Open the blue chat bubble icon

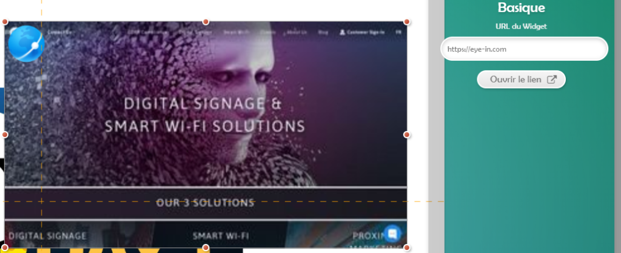coord(392,234)
